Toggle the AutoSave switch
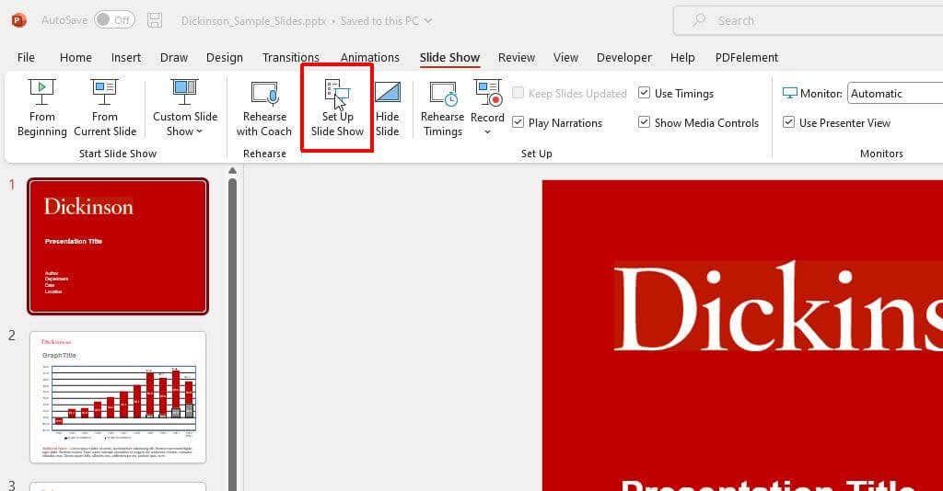Image resolution: width=943 pixels, height=491 pixels. coord(113,20)
